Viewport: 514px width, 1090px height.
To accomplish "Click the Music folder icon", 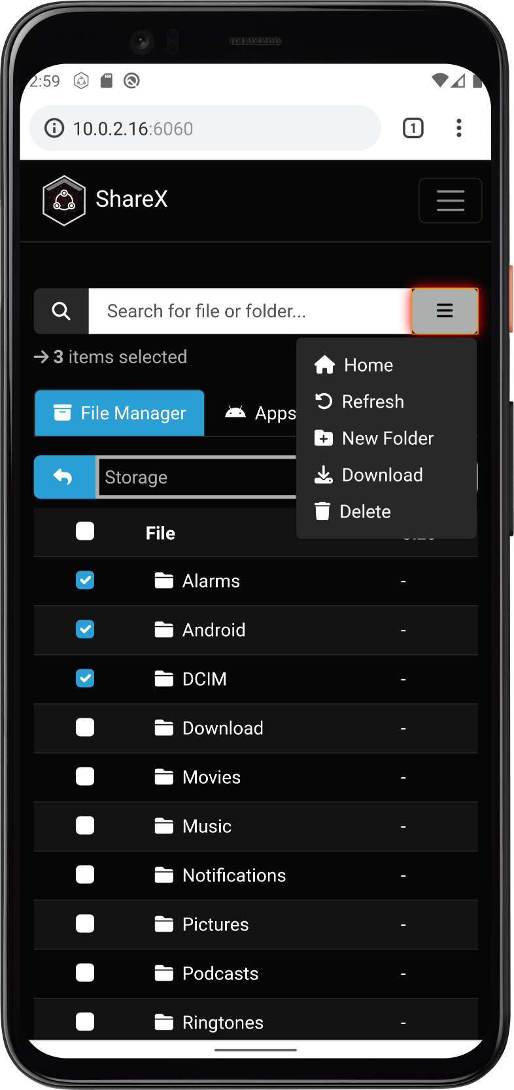I will click(x=164, y=826).
